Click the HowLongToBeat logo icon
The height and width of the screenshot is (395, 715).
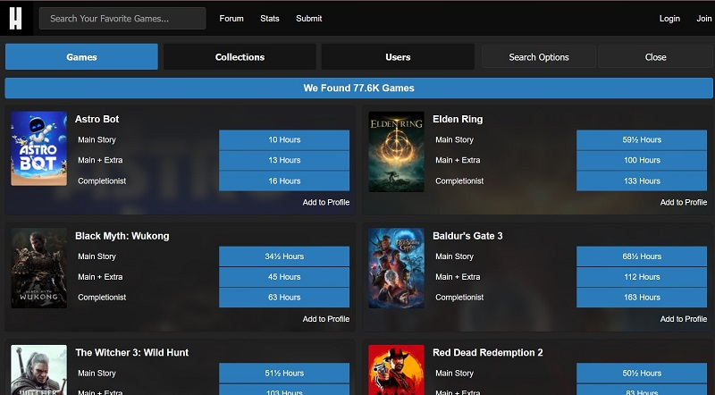tap(16, 18)
